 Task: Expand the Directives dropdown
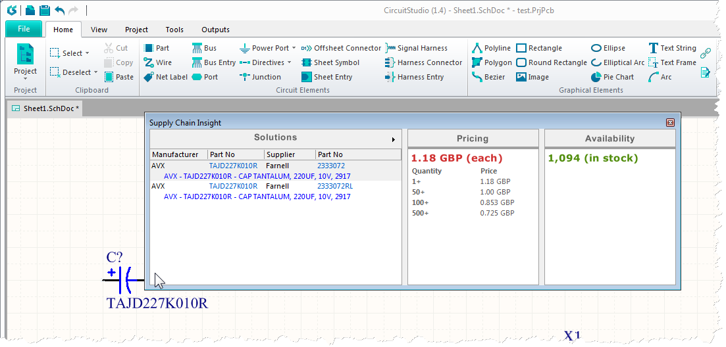coord(289,62)
